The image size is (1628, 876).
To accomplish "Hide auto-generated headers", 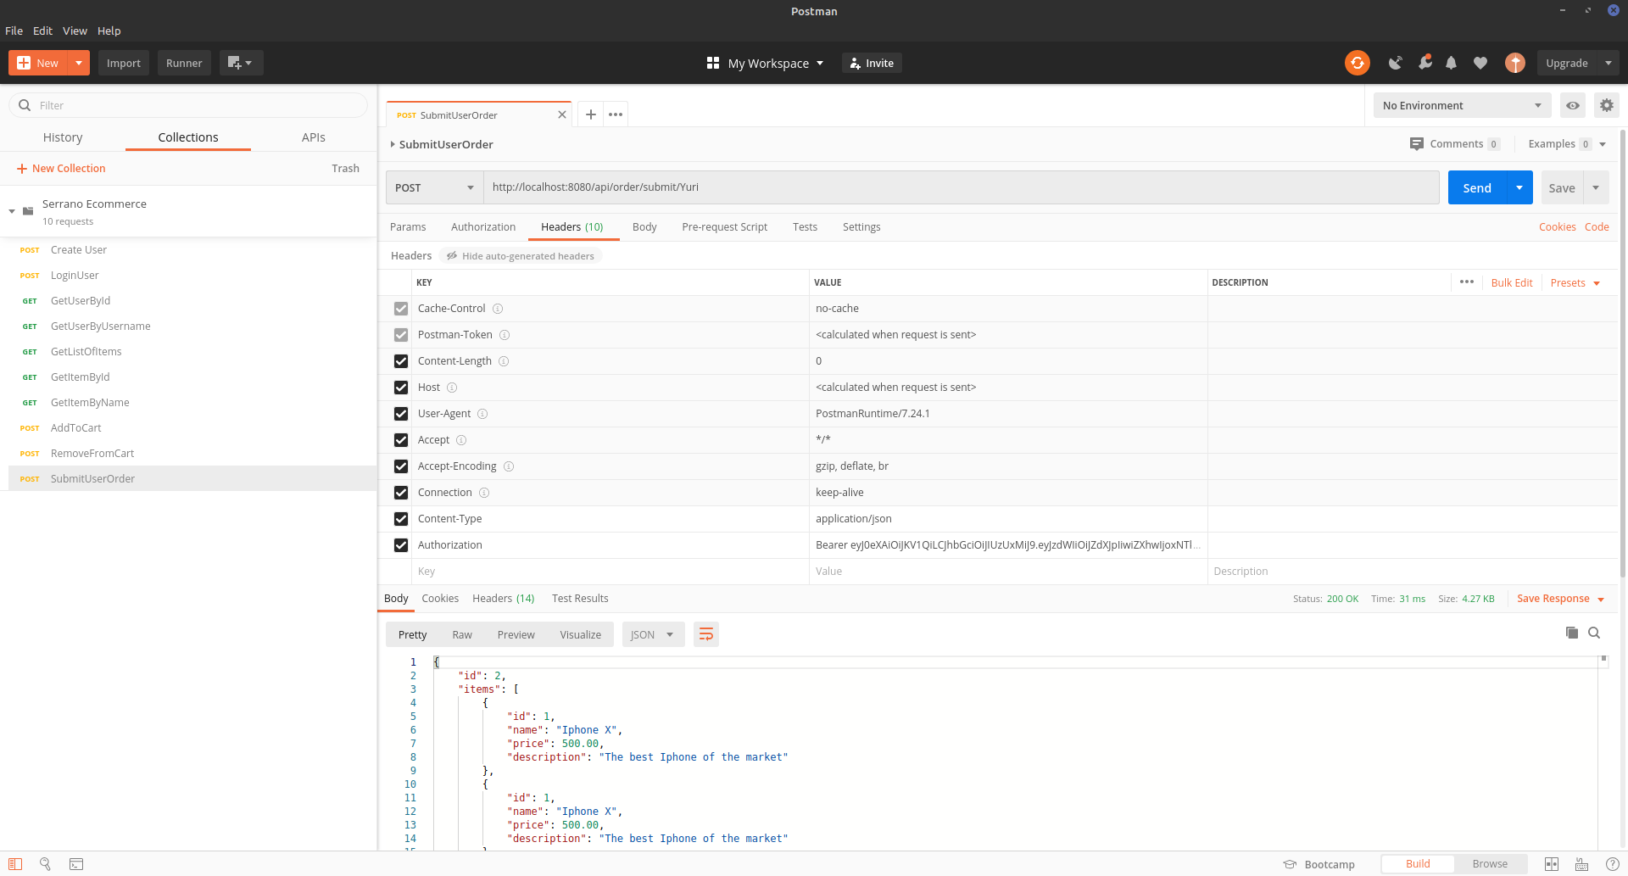I will (x=521, y=256).
